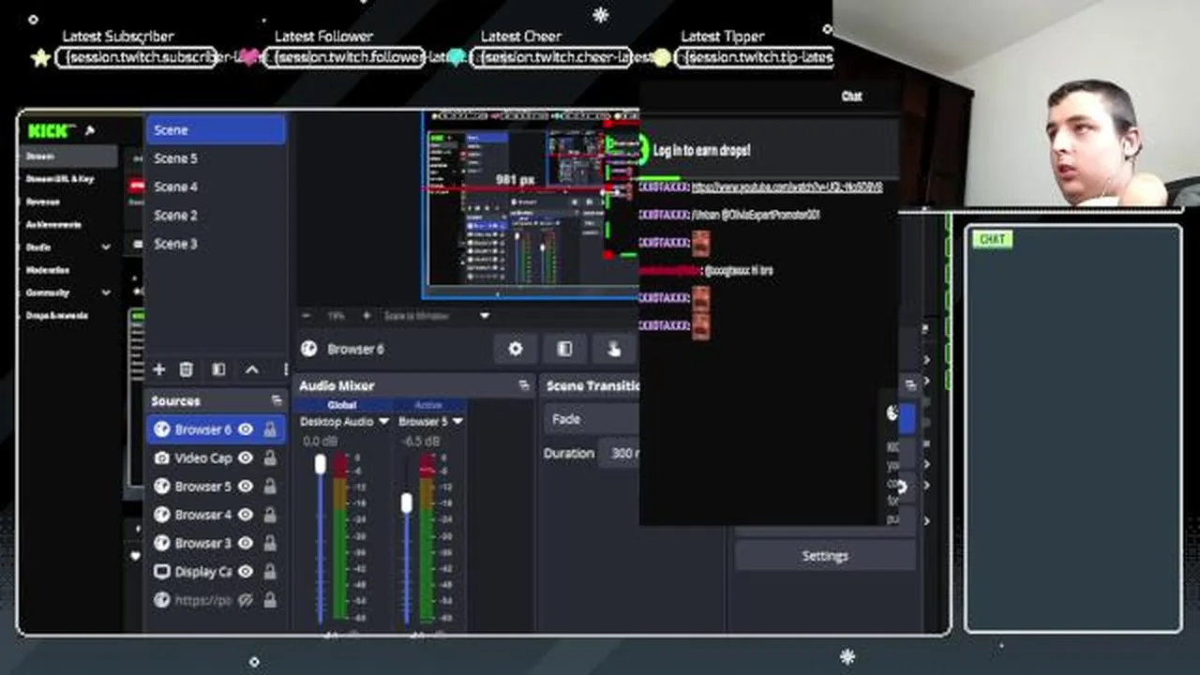Move scene up with arrow icon

[251, 369]
